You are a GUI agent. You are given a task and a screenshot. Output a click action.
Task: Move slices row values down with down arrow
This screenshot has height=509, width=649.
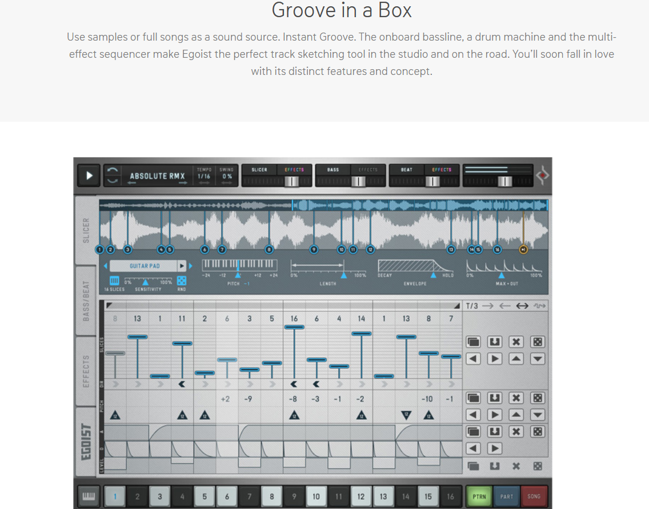pyautogui.click(x=538, y=359)
